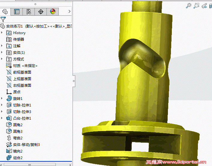This screenshot has width=212, height=166.
Task: Select the 实体-移动/复制3 feature icon
Action: point(9,144)
